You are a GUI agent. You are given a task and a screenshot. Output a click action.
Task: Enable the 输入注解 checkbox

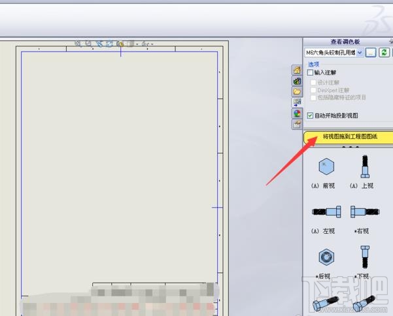(310, 72)
